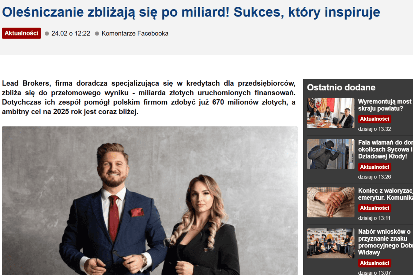Click the 'dzisiaj o 13:32' timestamp
The height and width of the screenshot is (275, 413).
point(374,129)
